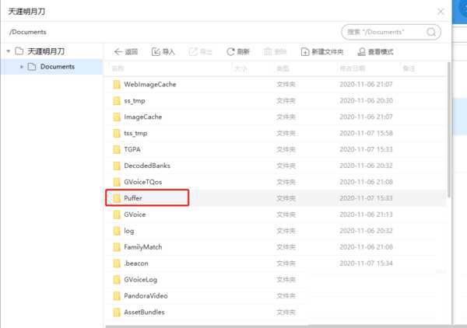The width and height of the screenshot is (467, 328).
Task: Expand the Documents tree node
Action: [22, 67]
